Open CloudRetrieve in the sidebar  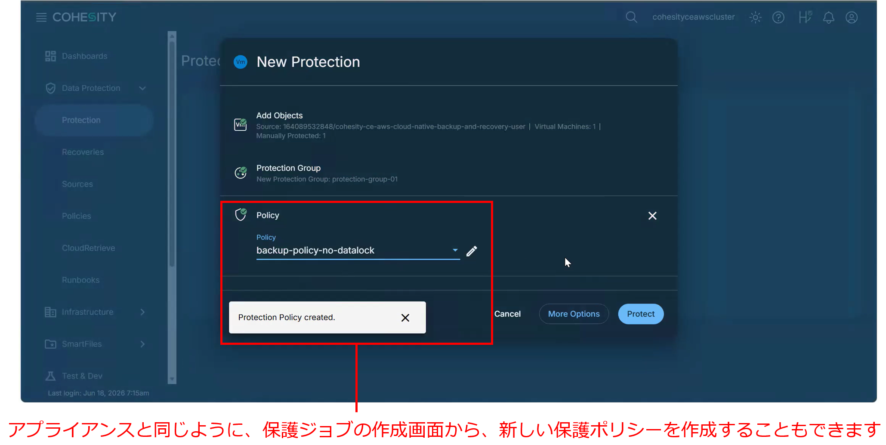(88, 248)
